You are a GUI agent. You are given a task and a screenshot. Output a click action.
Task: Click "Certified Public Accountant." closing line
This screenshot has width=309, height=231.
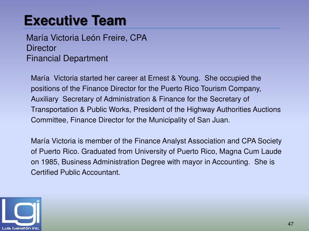[x=75, y=172]
